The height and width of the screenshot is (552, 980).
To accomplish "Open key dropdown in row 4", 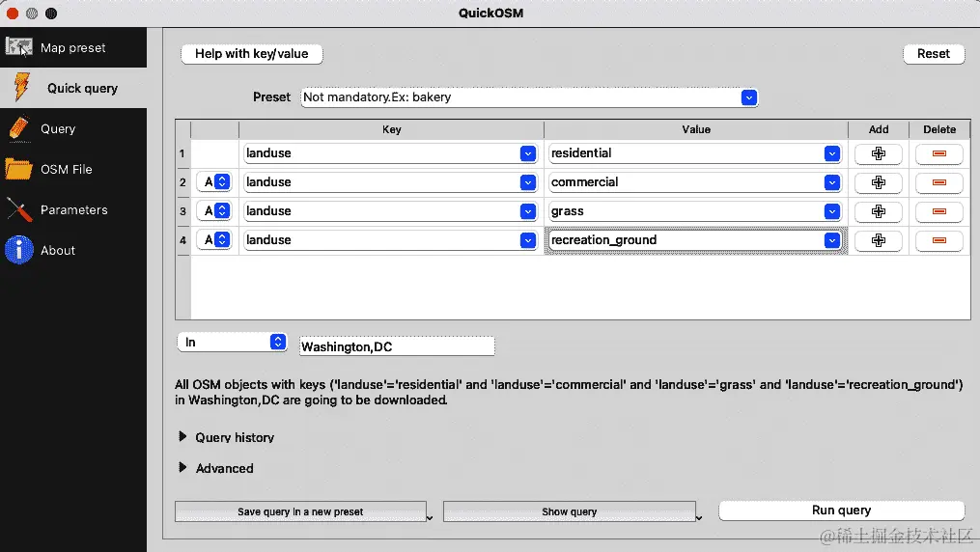I will 527,240.
